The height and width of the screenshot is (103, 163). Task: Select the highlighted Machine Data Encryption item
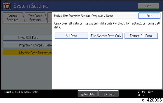click(x=27, y=53)
